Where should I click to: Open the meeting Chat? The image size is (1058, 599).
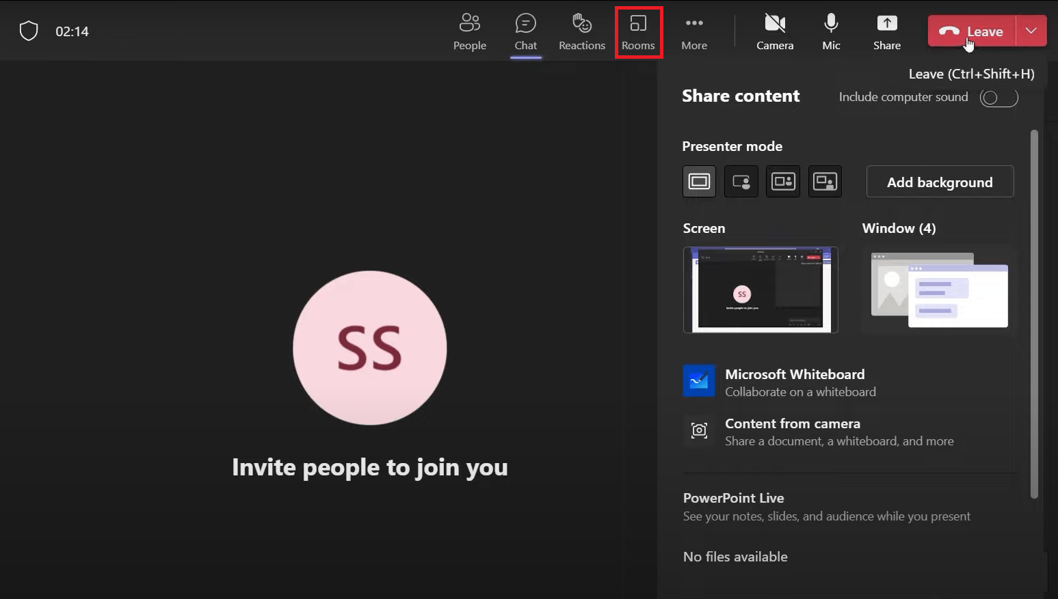(525, 32)
